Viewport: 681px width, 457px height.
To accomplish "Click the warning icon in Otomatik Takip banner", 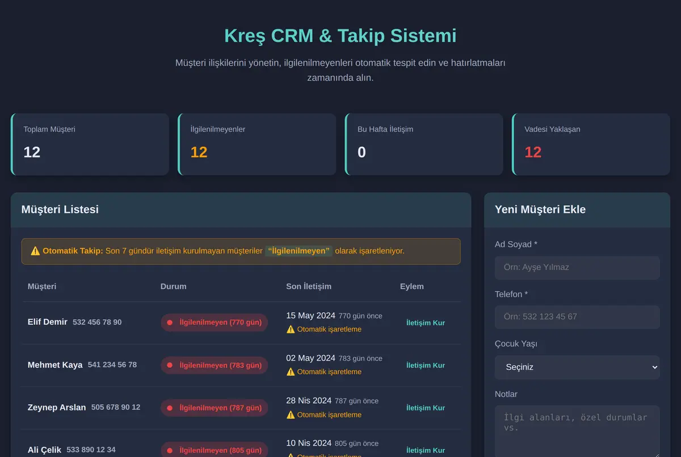I will 35,251.
